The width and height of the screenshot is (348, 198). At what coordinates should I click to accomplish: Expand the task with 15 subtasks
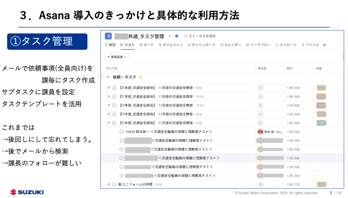click(109, 105)
